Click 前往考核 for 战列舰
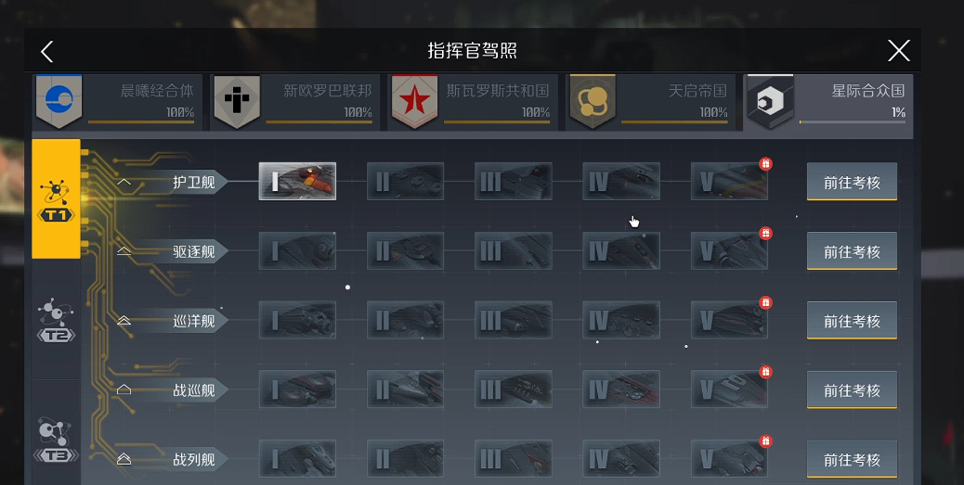 pos(852,459)
